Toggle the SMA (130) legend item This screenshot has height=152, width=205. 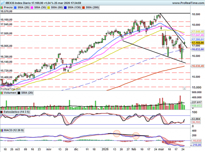73,8
